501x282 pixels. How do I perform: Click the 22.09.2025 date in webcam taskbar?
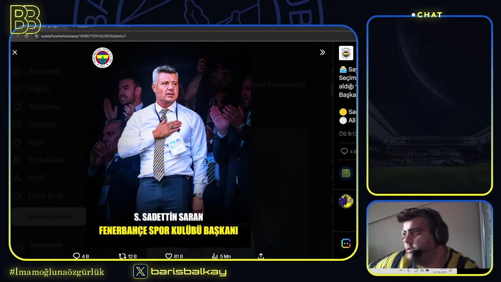440,272
